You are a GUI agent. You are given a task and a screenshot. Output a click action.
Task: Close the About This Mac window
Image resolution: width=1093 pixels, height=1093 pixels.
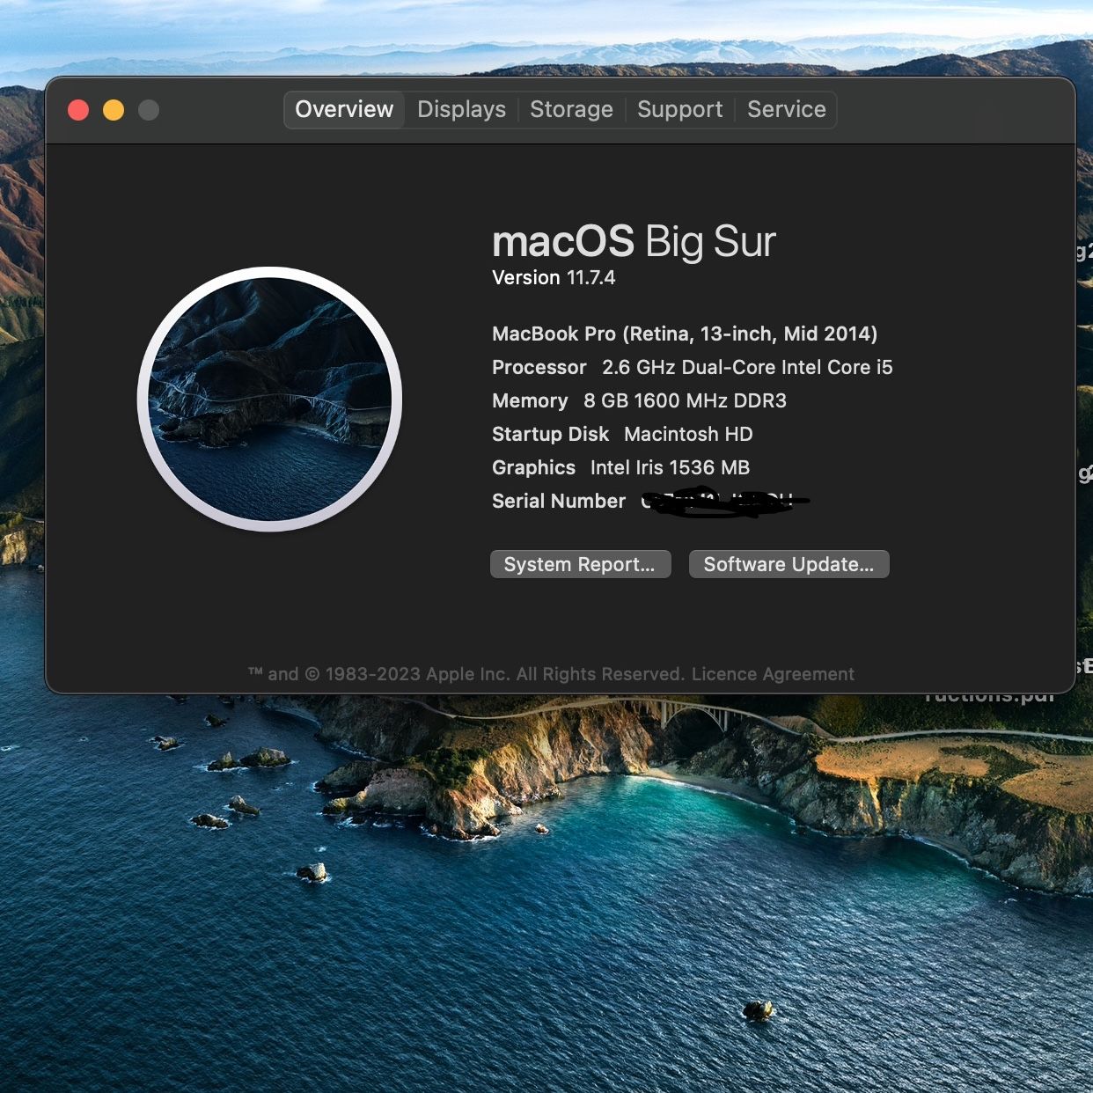(78, 110)
